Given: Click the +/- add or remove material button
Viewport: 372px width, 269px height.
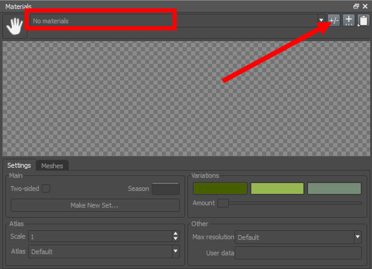Looking at the screenshot, I should click(x=334, y=21).
